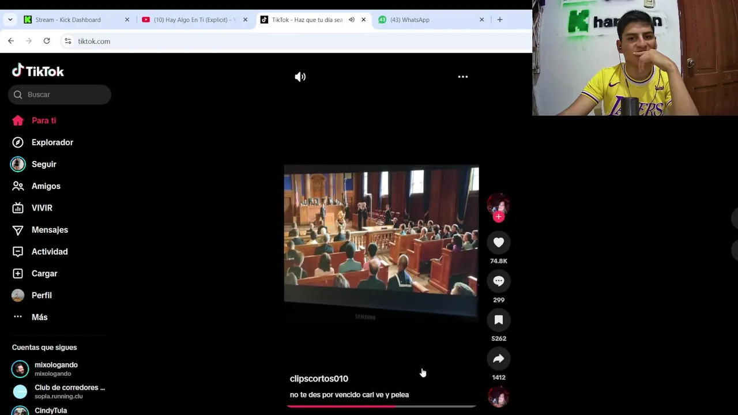The image size is (738, 415).
Task: Open the sound disc avatar below share
Action: [499, 397]
